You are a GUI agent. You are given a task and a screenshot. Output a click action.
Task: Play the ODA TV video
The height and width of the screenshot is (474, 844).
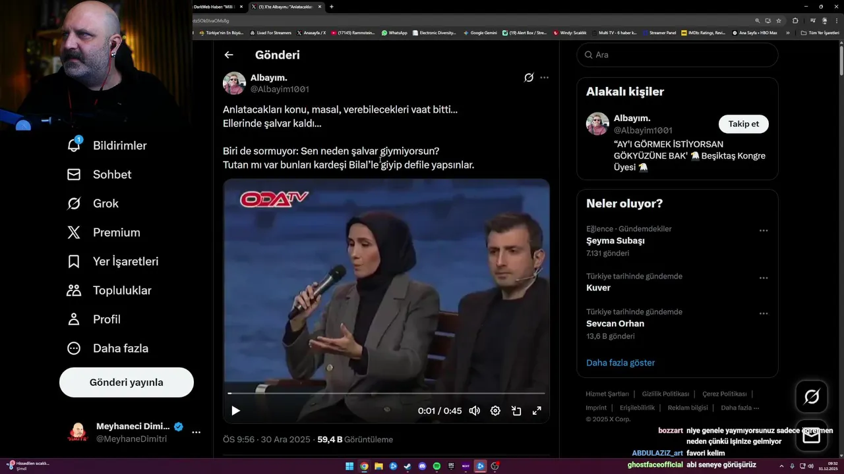coord(235,411)
